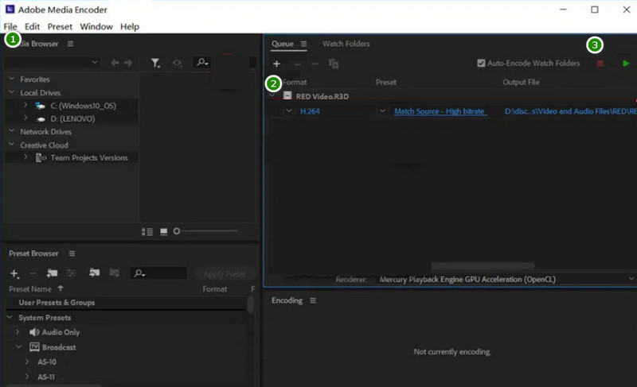This screenshot has height=387, width=637.
Task: Switch Media Browser to thumbnail view icon
Action: pyautogui.click(x=164, y=232)
